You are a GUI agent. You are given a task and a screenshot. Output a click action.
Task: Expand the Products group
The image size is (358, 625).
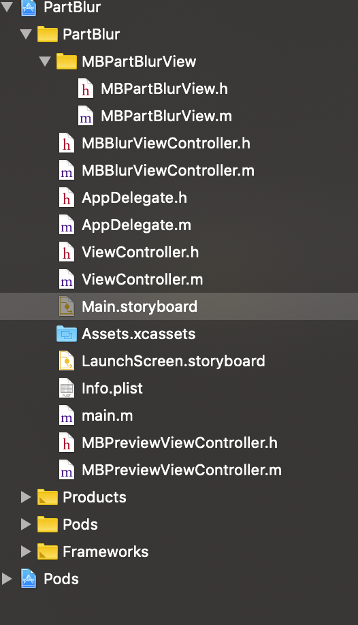[26, 497]
